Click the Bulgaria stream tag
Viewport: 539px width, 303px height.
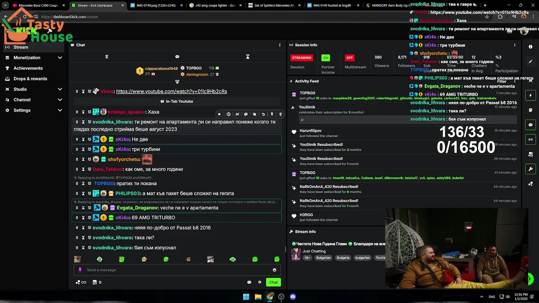343,258
